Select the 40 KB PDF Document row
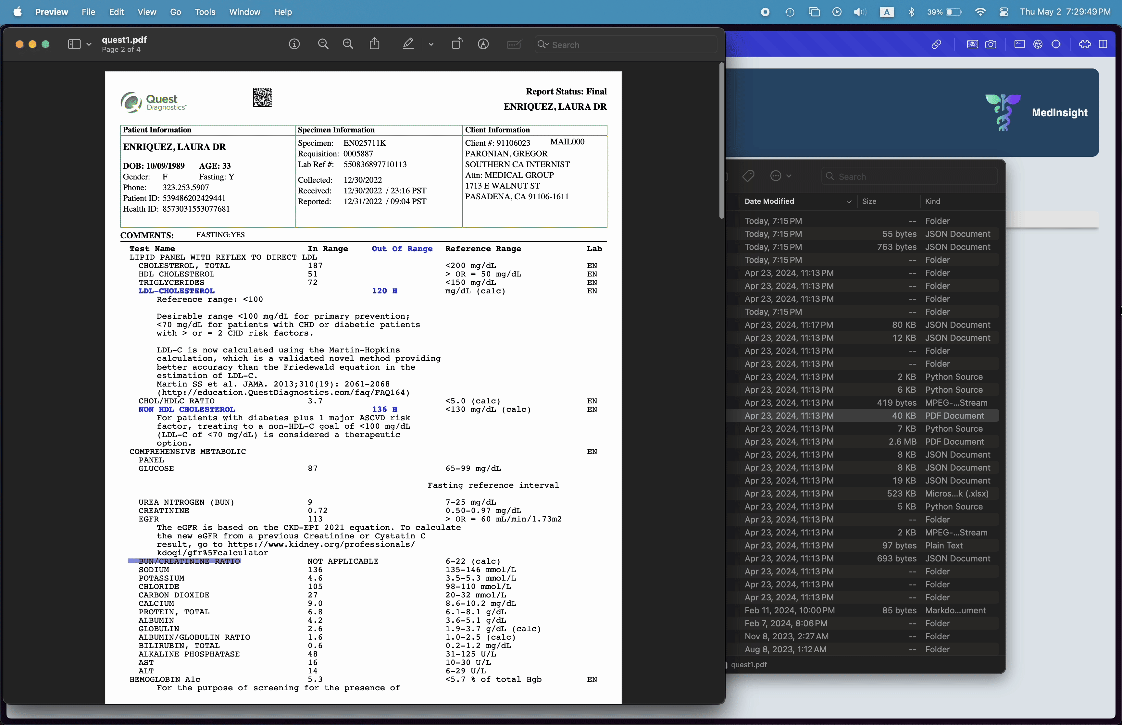The width and height of the screenshot is (1122, 725). coord(862,416)
